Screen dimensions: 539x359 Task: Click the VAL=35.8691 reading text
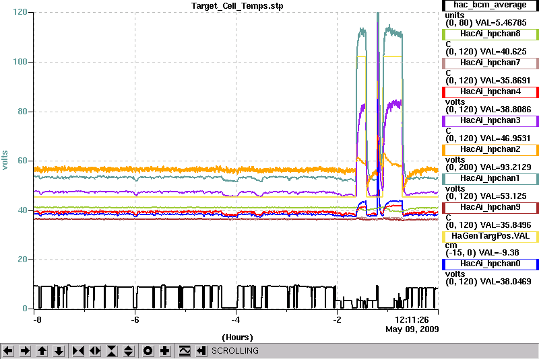coord(506,80)
